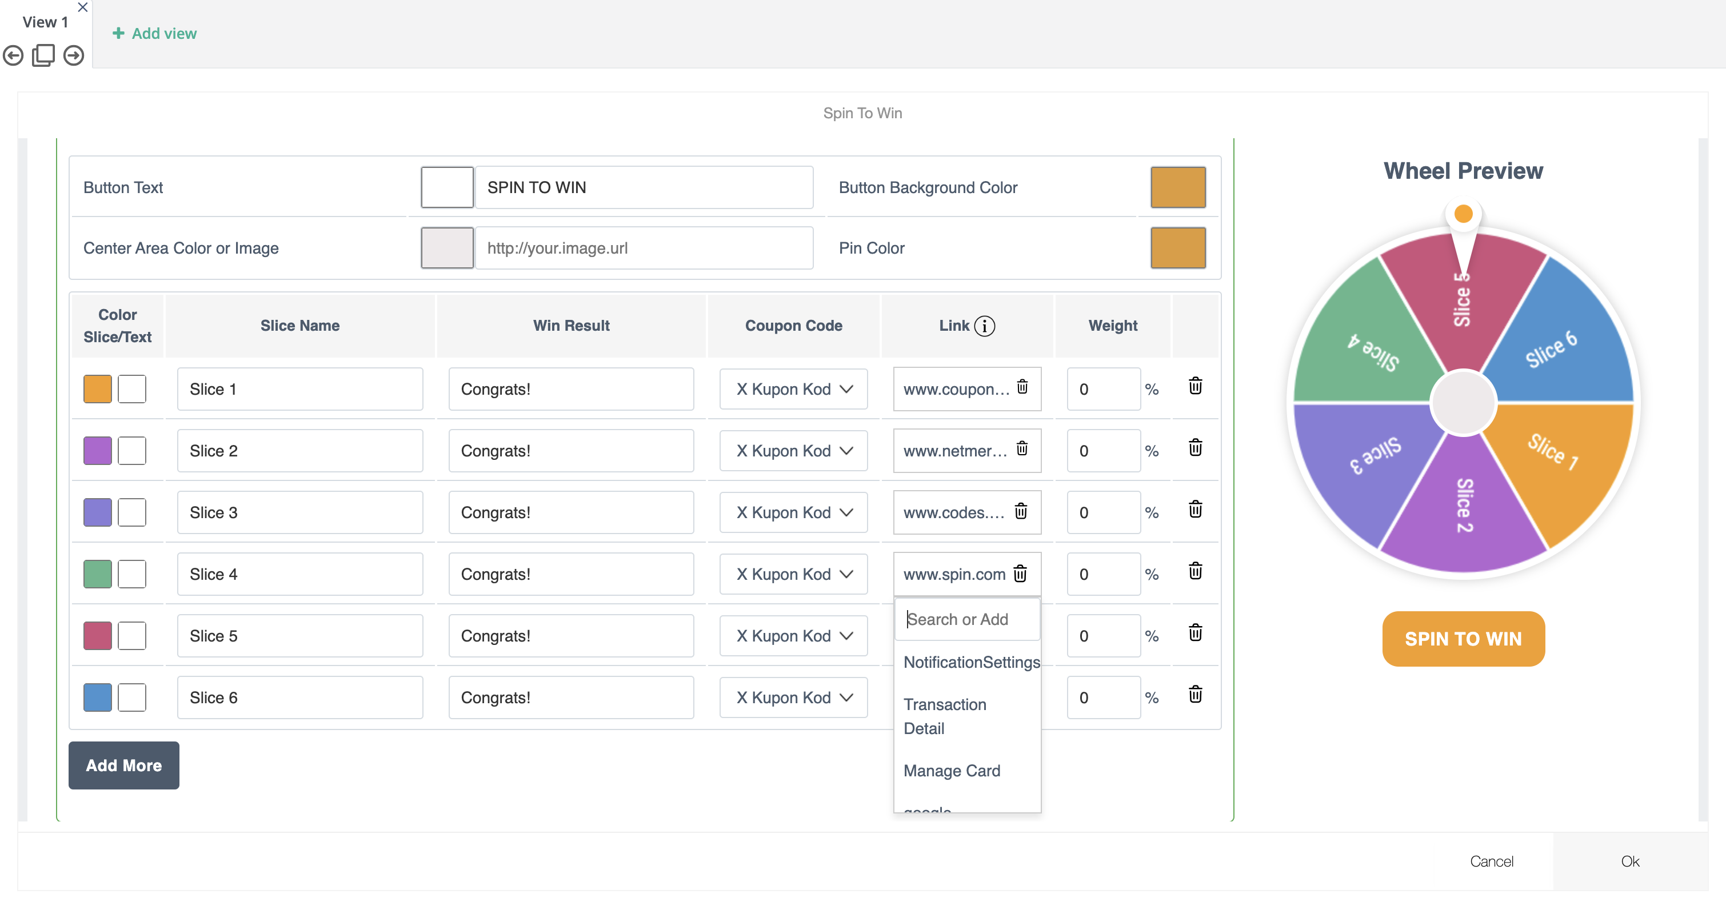Open Coupon Code dropdown for Slice 1

(x=793, y=389)
